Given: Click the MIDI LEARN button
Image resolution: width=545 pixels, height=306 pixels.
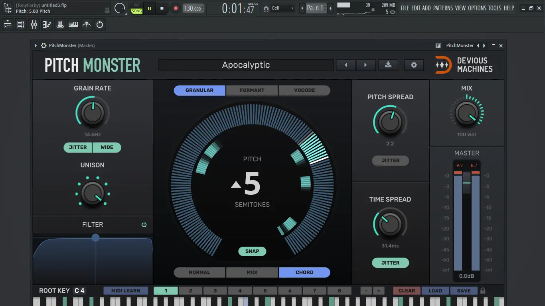Looking at the screenshot, I should (126, 290).
